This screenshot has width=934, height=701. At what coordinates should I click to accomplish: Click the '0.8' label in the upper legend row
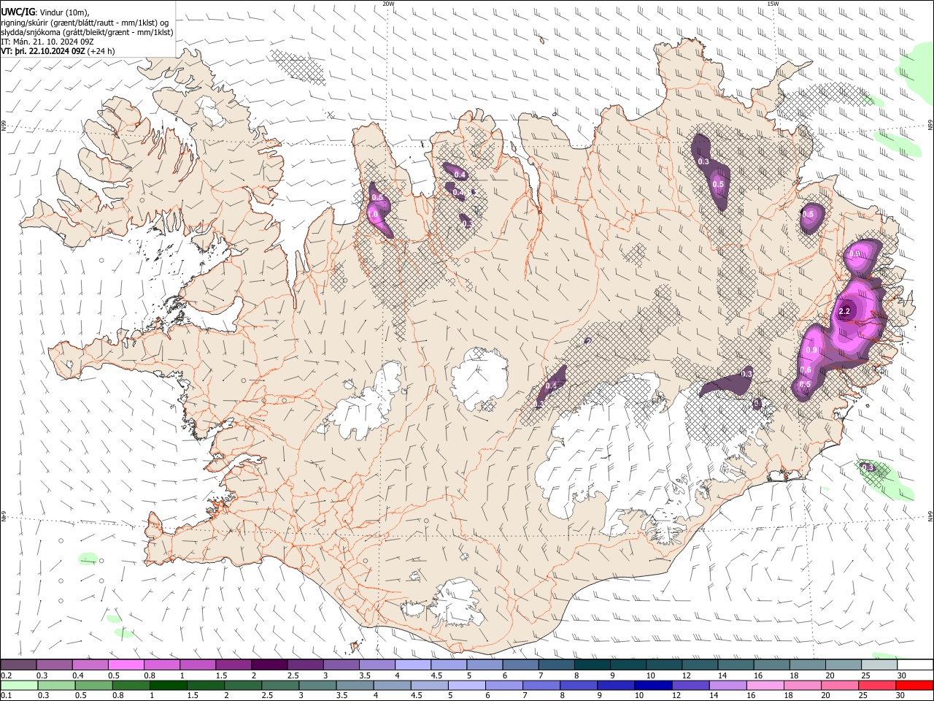[150, 676]
